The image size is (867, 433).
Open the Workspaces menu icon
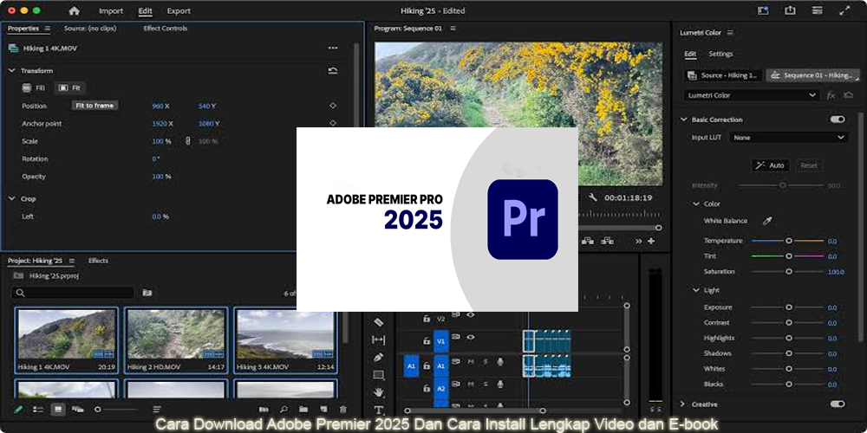817,10
